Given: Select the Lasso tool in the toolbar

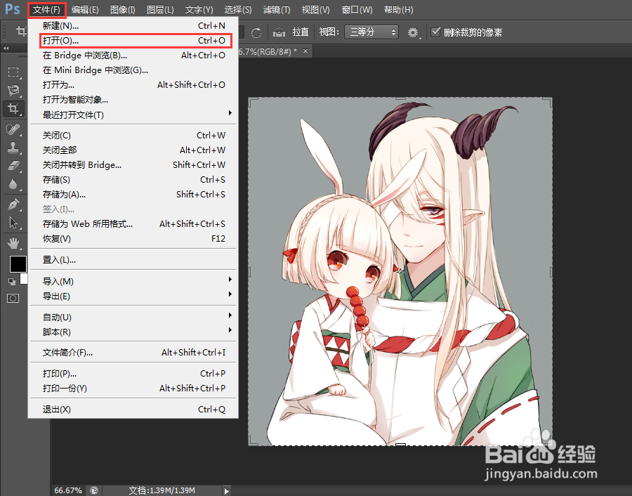Looking at the screenshot, I should coord(14,90).
